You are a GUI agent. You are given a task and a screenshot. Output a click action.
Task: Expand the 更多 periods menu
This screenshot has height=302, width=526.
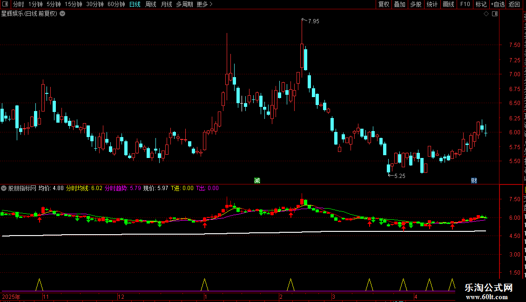[x=205, y=4]
